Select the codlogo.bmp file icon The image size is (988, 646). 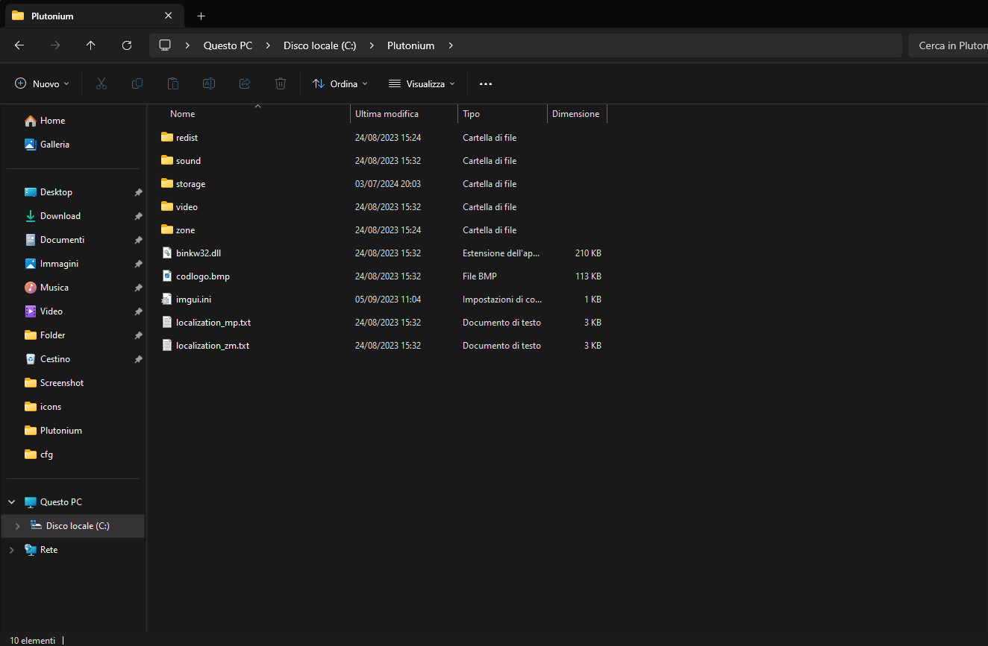tap(167, 276)
